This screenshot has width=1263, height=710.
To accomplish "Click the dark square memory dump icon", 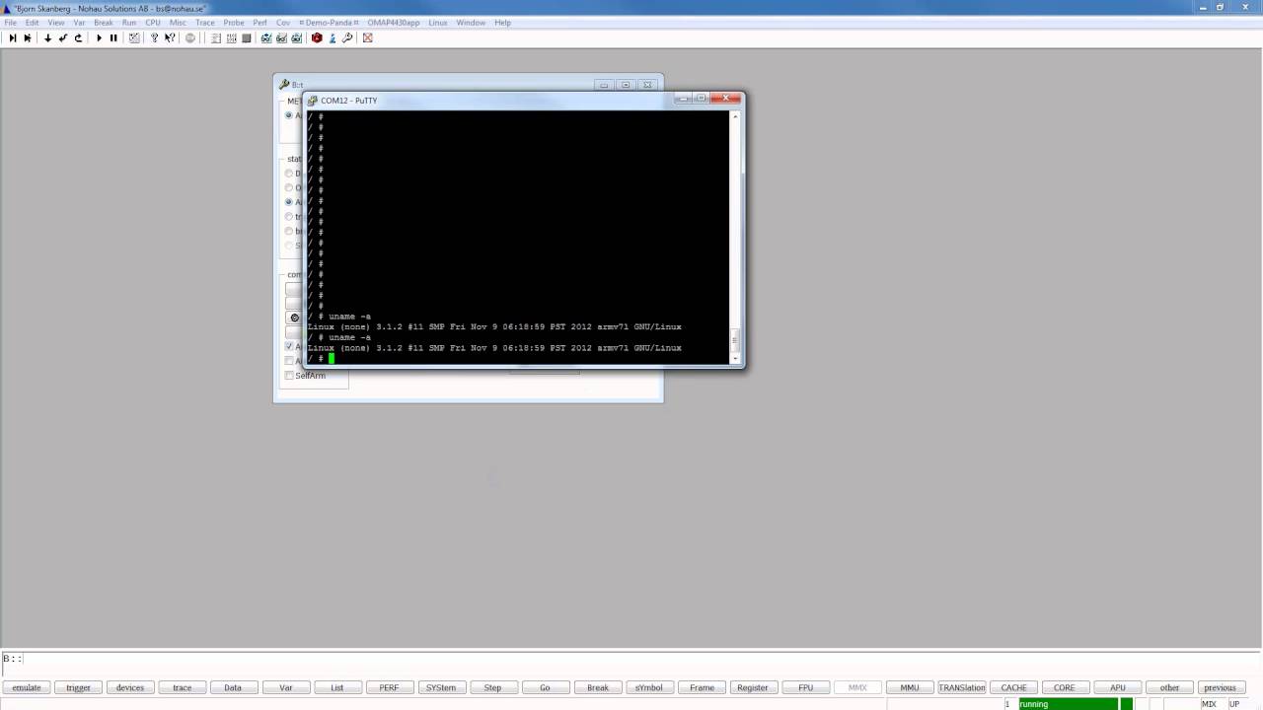I will pos(247,37).
